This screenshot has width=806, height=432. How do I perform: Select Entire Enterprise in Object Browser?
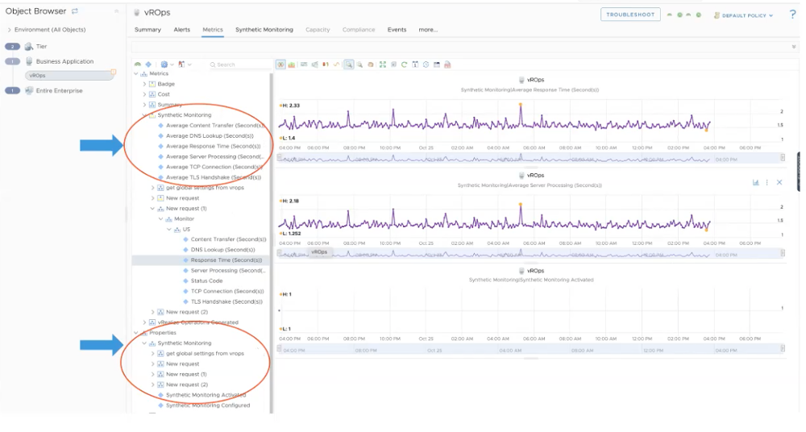pyautogui.click(x=59, y=90)
